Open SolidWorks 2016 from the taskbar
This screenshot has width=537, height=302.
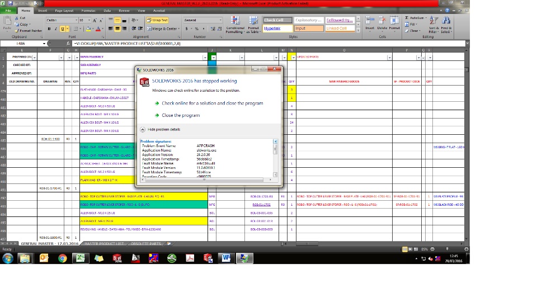pos(117,258)
